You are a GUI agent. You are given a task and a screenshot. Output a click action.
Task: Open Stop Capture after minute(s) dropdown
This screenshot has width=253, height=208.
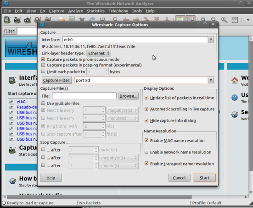click(119, 166)
